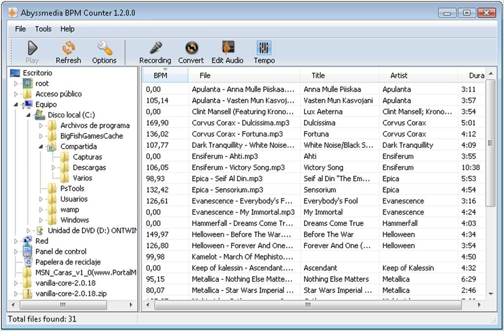
Task: Expand the Red network node
Action: click(x=16, y=241)
